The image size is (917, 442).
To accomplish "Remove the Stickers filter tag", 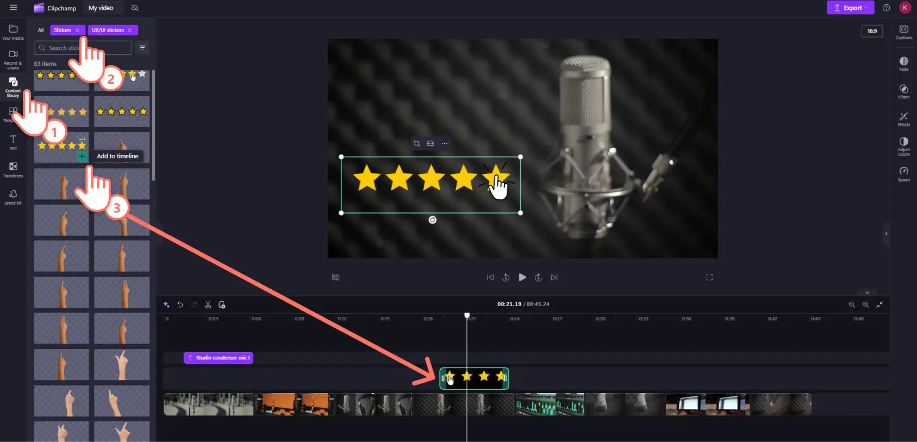I will (78, 30).
